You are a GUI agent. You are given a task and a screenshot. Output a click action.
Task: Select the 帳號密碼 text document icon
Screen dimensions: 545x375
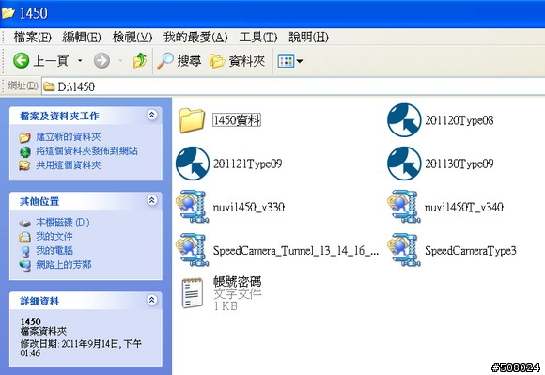click(193, 293)
